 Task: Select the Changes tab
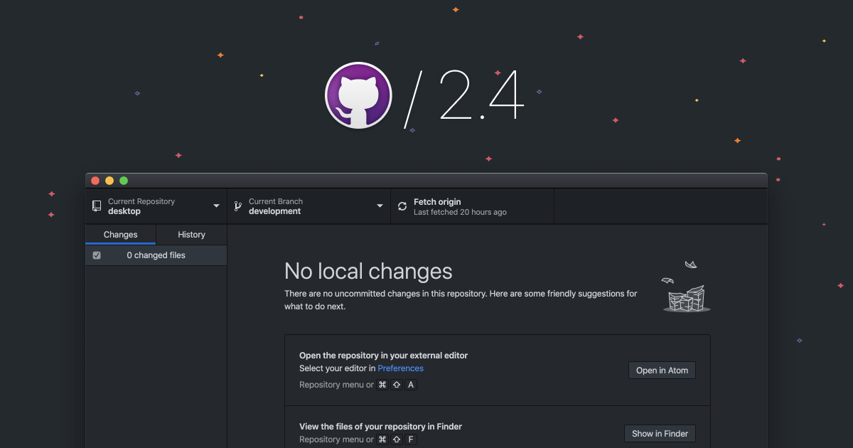click(x=119, y=234)
